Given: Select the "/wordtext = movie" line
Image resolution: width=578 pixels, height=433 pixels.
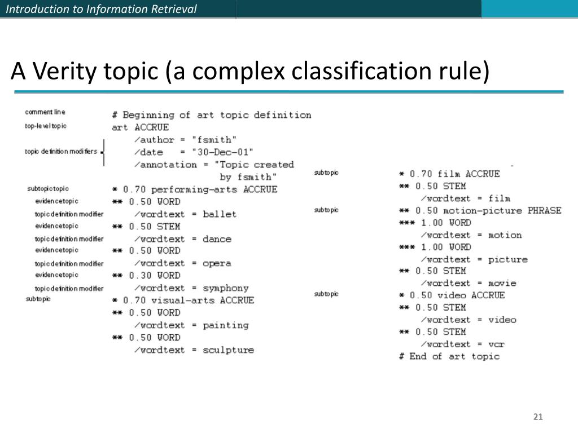Looking at the screenshot, I should point(468,284).
